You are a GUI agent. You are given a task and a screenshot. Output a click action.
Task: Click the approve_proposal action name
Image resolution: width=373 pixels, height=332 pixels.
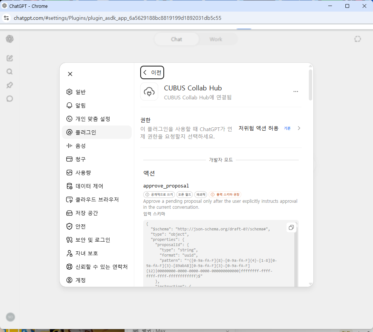tap(166, 186)
